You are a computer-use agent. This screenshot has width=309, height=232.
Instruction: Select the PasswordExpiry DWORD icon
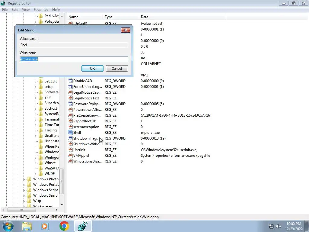pyautogui.click(x=70, y=104)
